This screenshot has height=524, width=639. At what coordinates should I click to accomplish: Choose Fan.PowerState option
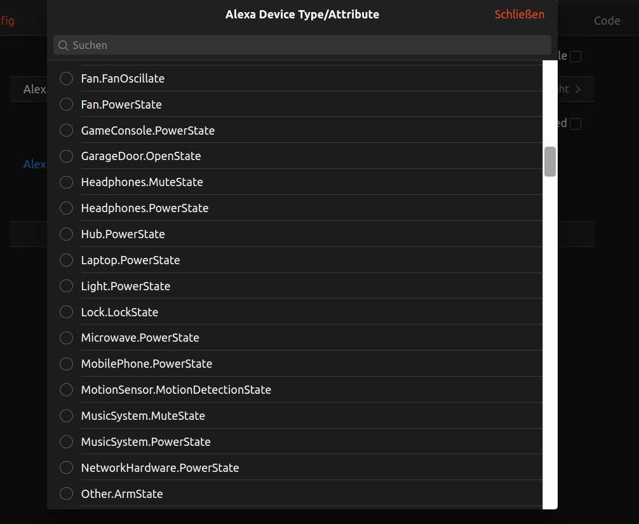coord(66,105)
